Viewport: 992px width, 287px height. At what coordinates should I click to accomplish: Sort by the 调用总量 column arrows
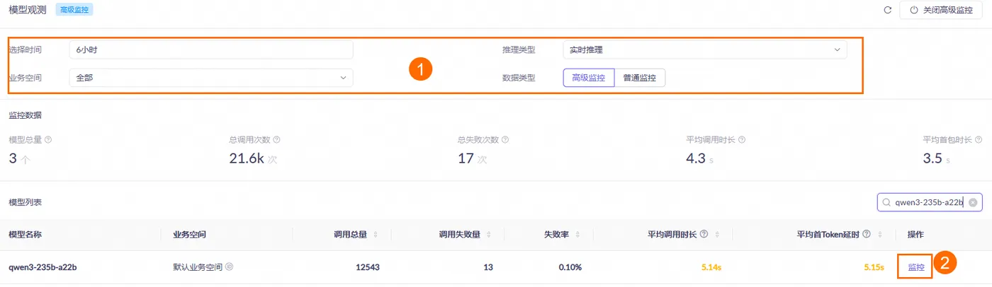point(376,235)
